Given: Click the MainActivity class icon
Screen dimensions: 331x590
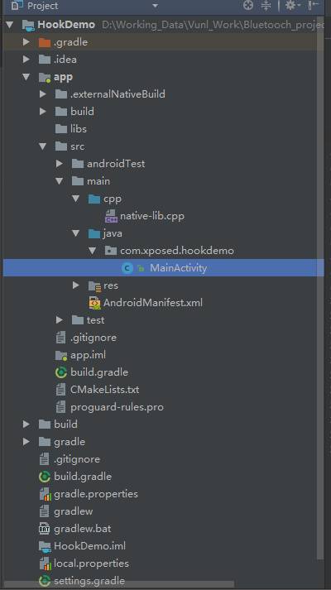Looking at the screenshot, I should point(127,268).
